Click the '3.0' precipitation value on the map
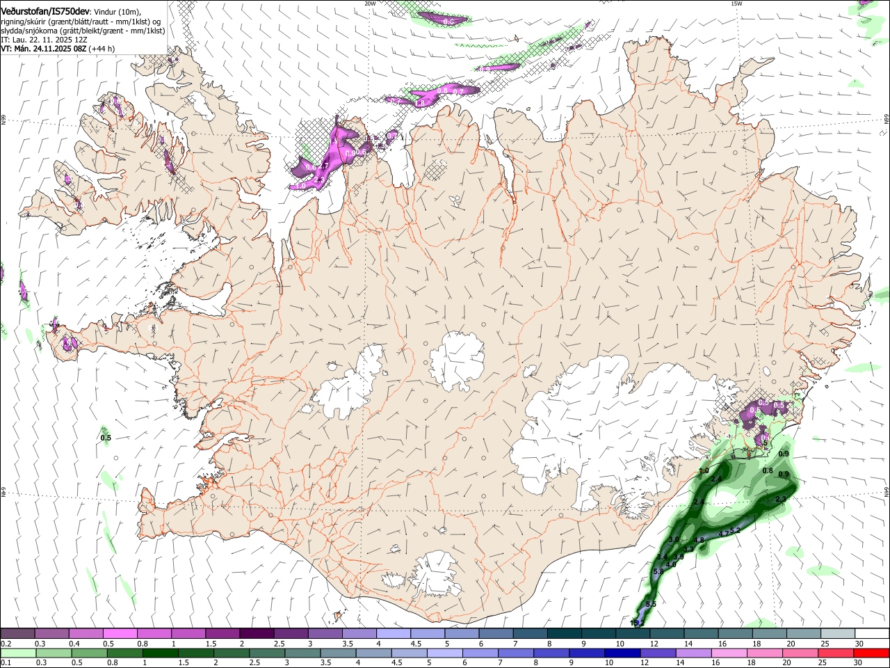 [674, 539]
